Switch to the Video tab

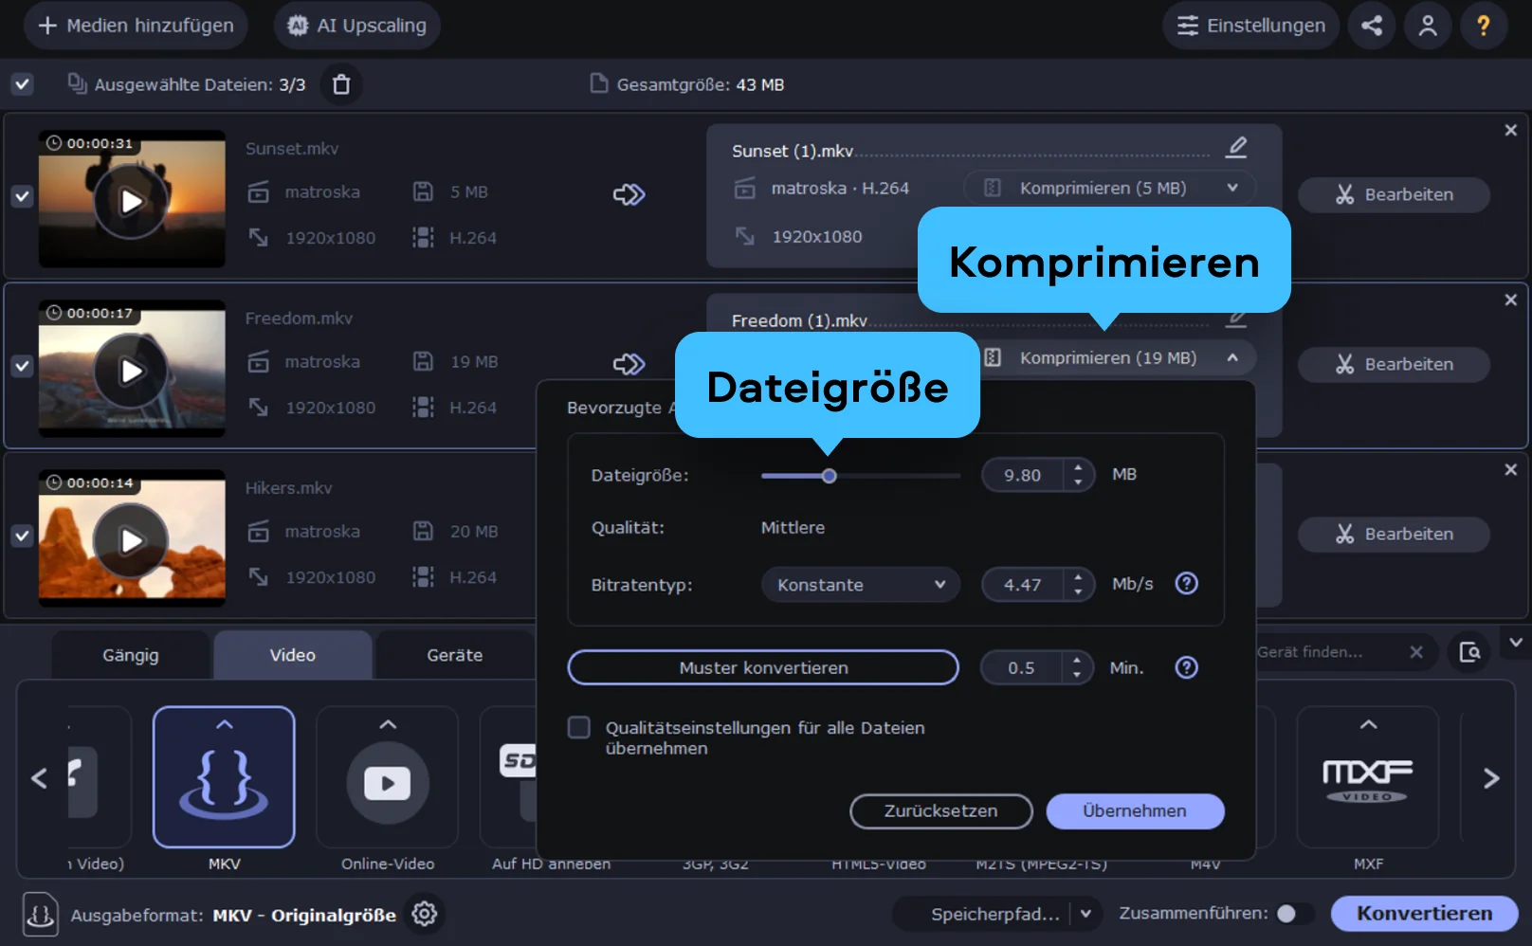pyautogui.click(x=292, y=655)
